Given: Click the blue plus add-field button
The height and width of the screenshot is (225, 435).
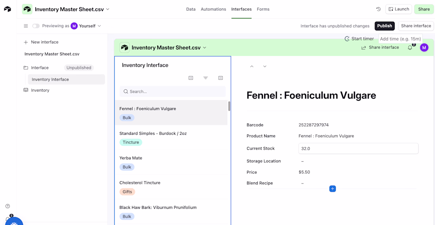Looking at the screenshot, I should point(333,189).
